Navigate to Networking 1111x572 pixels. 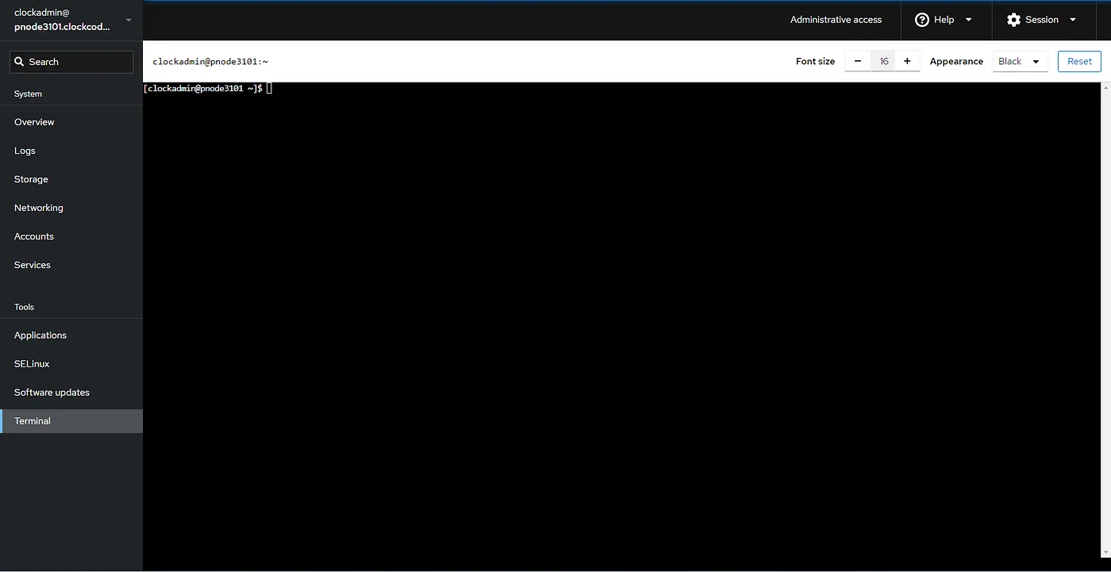click(x=71, y=208)
